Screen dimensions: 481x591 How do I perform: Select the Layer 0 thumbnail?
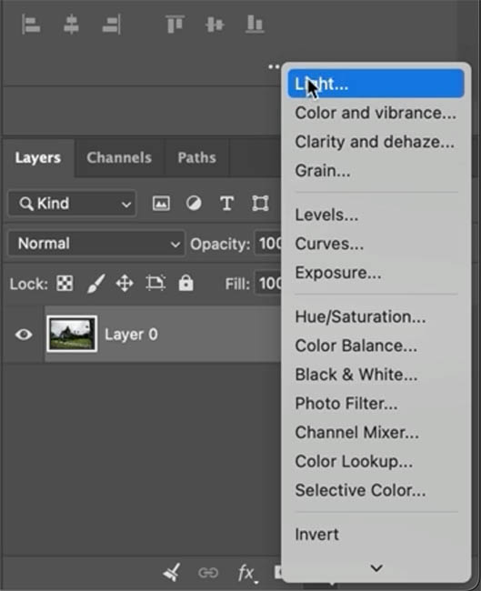point(72,334)
